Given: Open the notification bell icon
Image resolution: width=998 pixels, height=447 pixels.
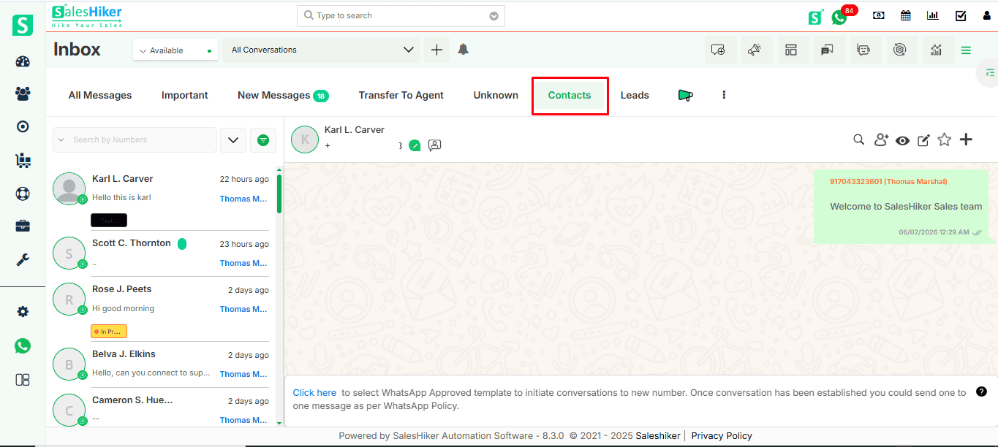Looking at the screenshot, I should [x=463, y=50].
